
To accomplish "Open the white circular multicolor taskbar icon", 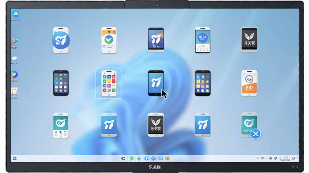I will point(139,159).
